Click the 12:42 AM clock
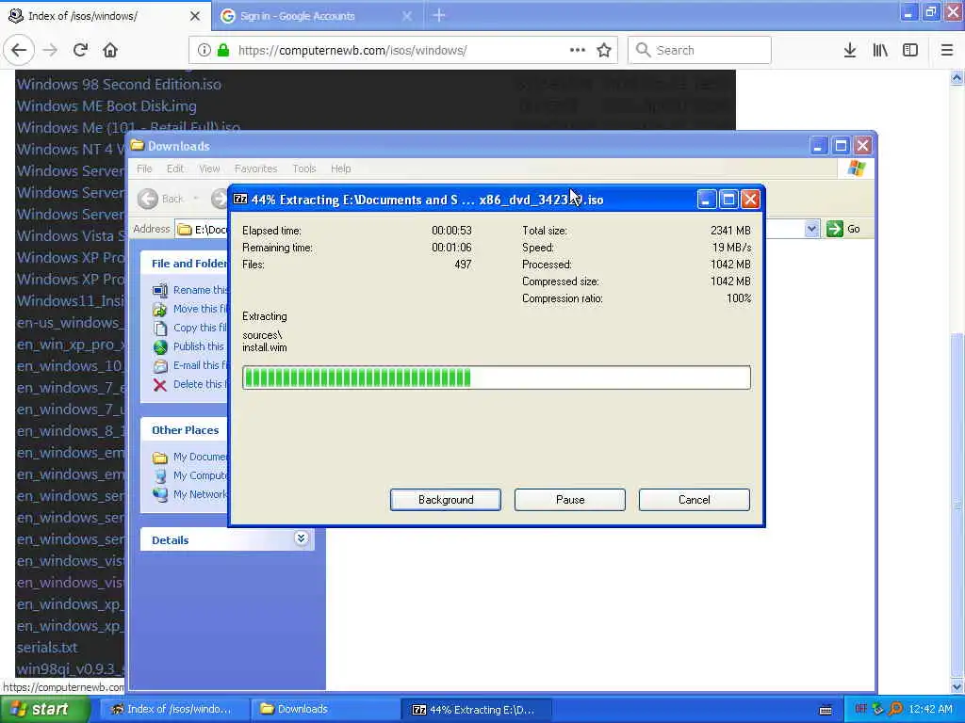The height and width of the screenshot is (723, 965). [930, 709]
